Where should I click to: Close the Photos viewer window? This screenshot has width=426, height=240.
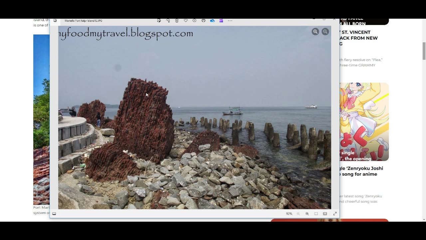334,20
